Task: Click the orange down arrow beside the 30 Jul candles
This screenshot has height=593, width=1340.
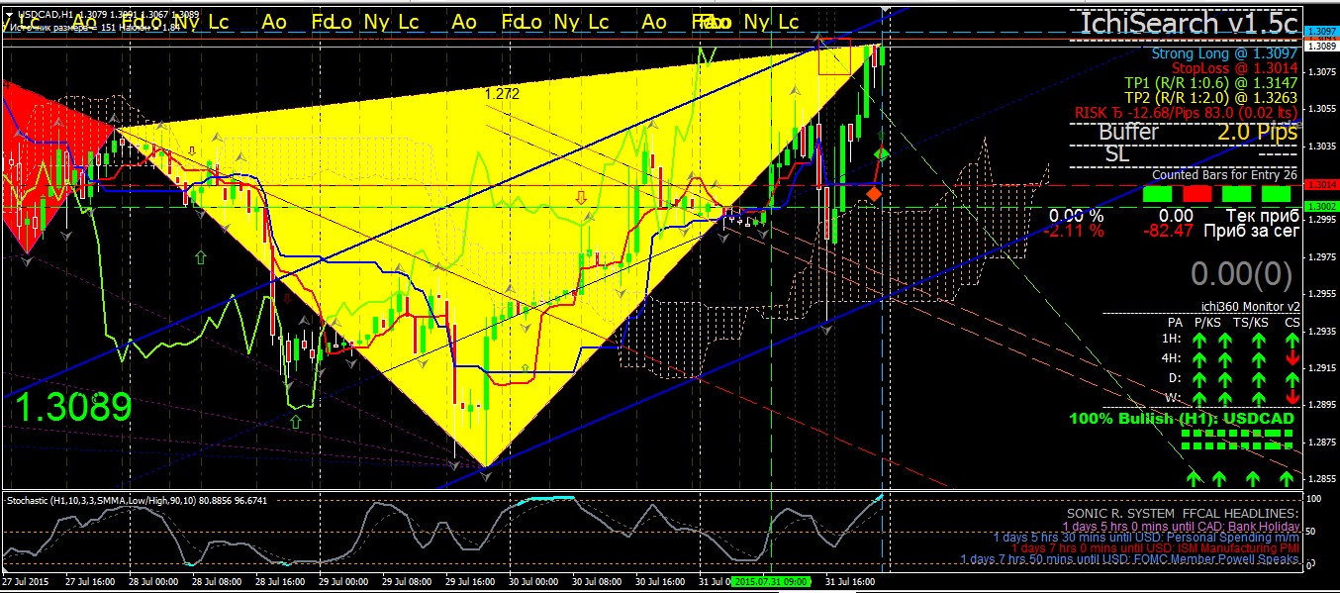Action: pyautogui.click(x=582, y=198)
